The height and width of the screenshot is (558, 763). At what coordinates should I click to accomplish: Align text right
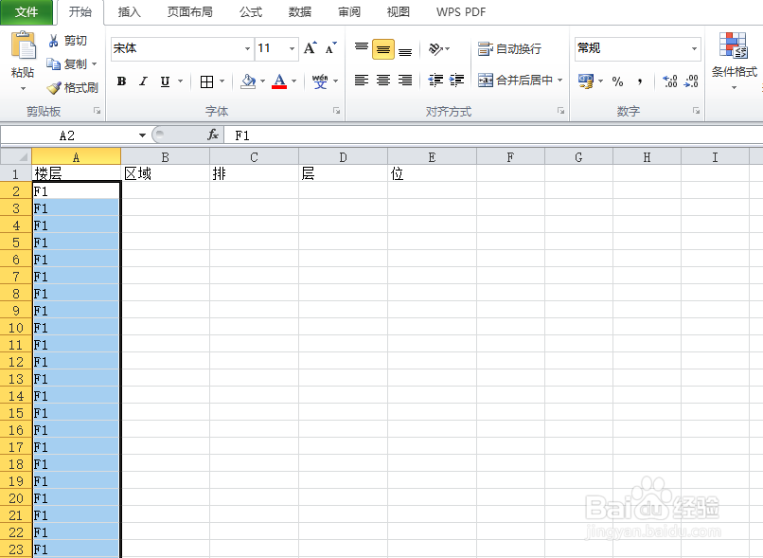[x=405, y=81]
